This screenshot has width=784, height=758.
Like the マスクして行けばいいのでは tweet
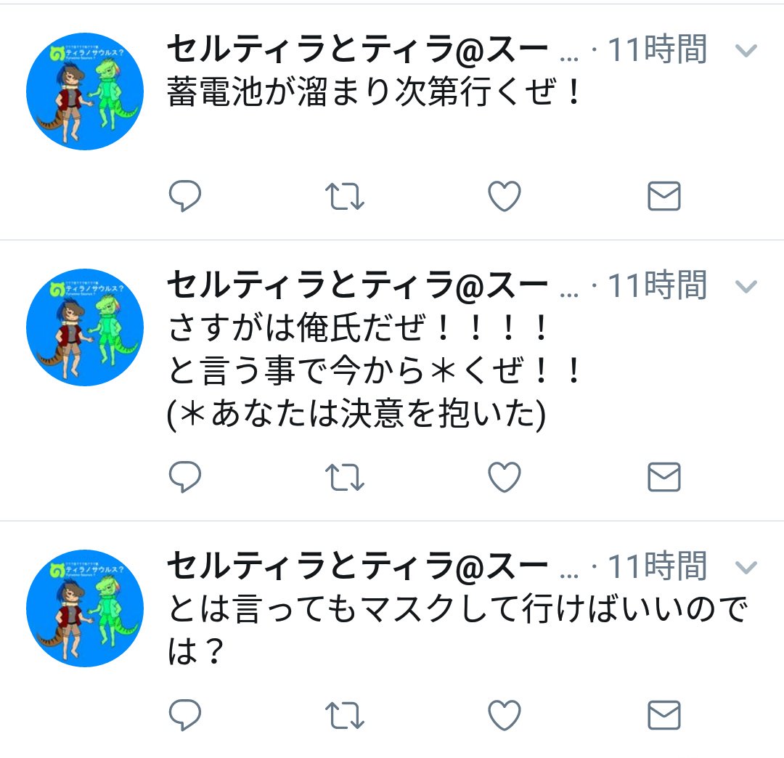505,715
